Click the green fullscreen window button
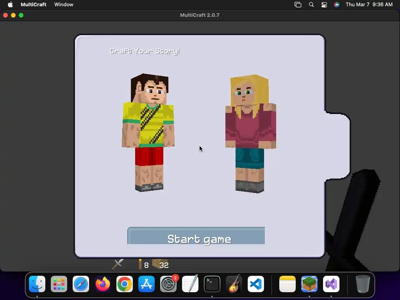Screen dimensions: 400x300 coord(21,15)
